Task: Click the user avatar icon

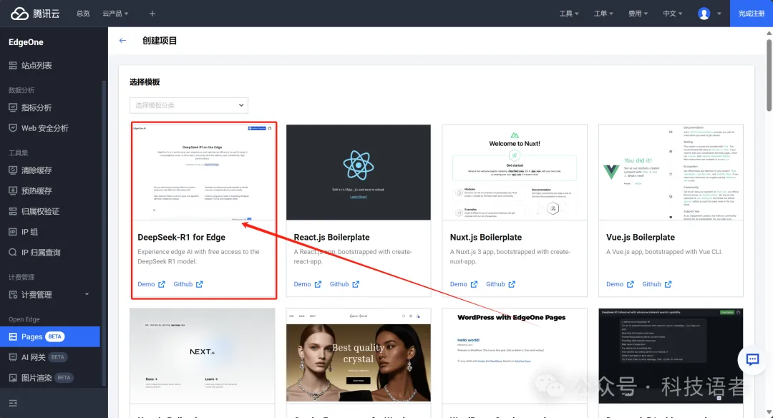Action: [704, 14]
